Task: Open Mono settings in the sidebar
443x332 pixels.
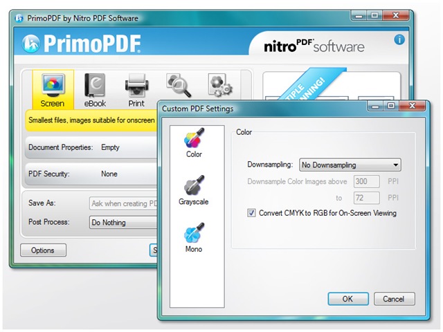Action: pyautogui.click(x=194, y=238)
